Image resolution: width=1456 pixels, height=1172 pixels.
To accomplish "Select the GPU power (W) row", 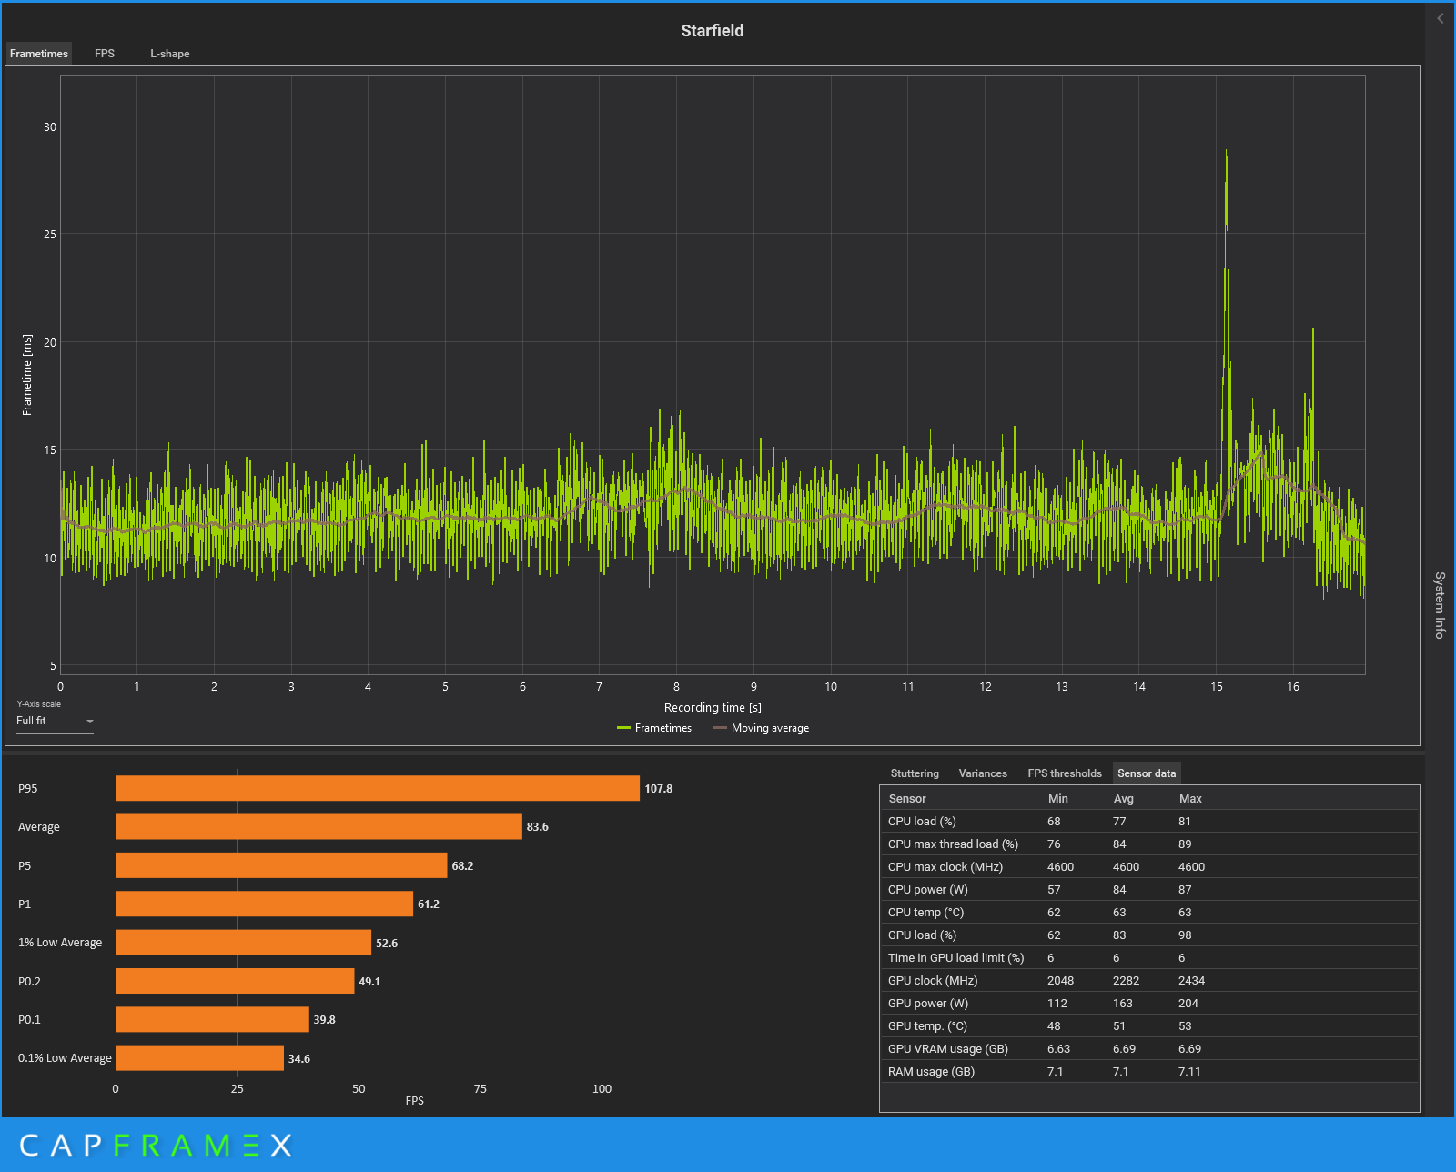I will [x=1149, y=1003].
